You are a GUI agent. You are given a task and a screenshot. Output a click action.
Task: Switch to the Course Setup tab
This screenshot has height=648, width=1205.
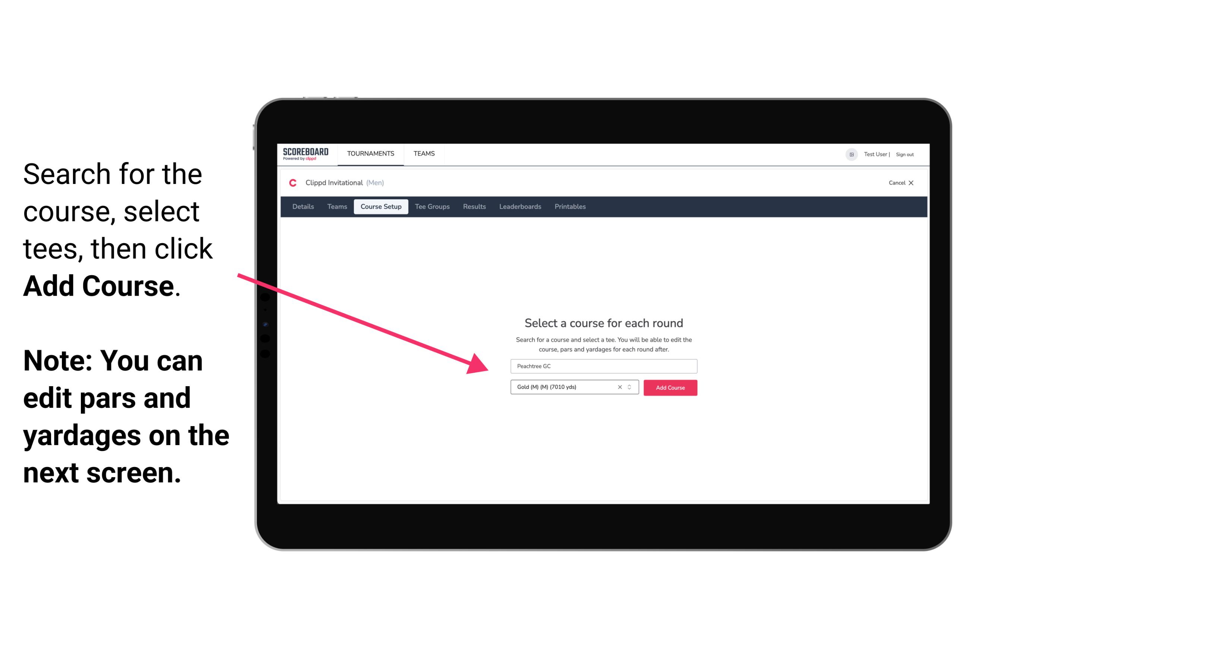coord(381,207)
